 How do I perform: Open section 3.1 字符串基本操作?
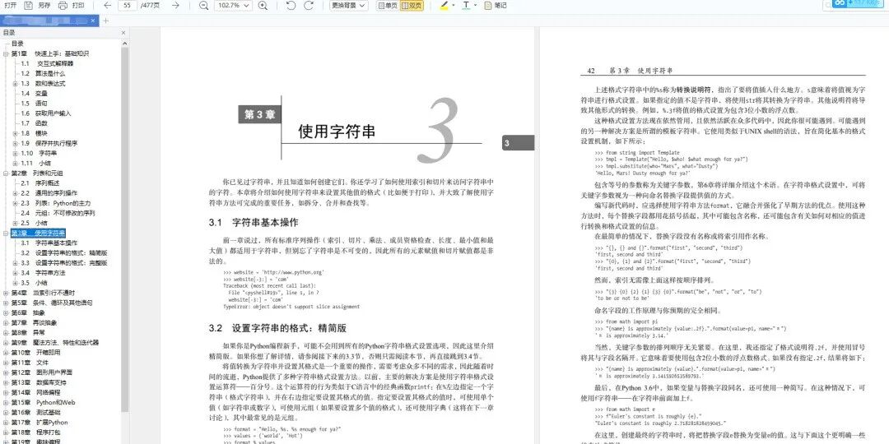pyautogui.click(x=49, y=243)
